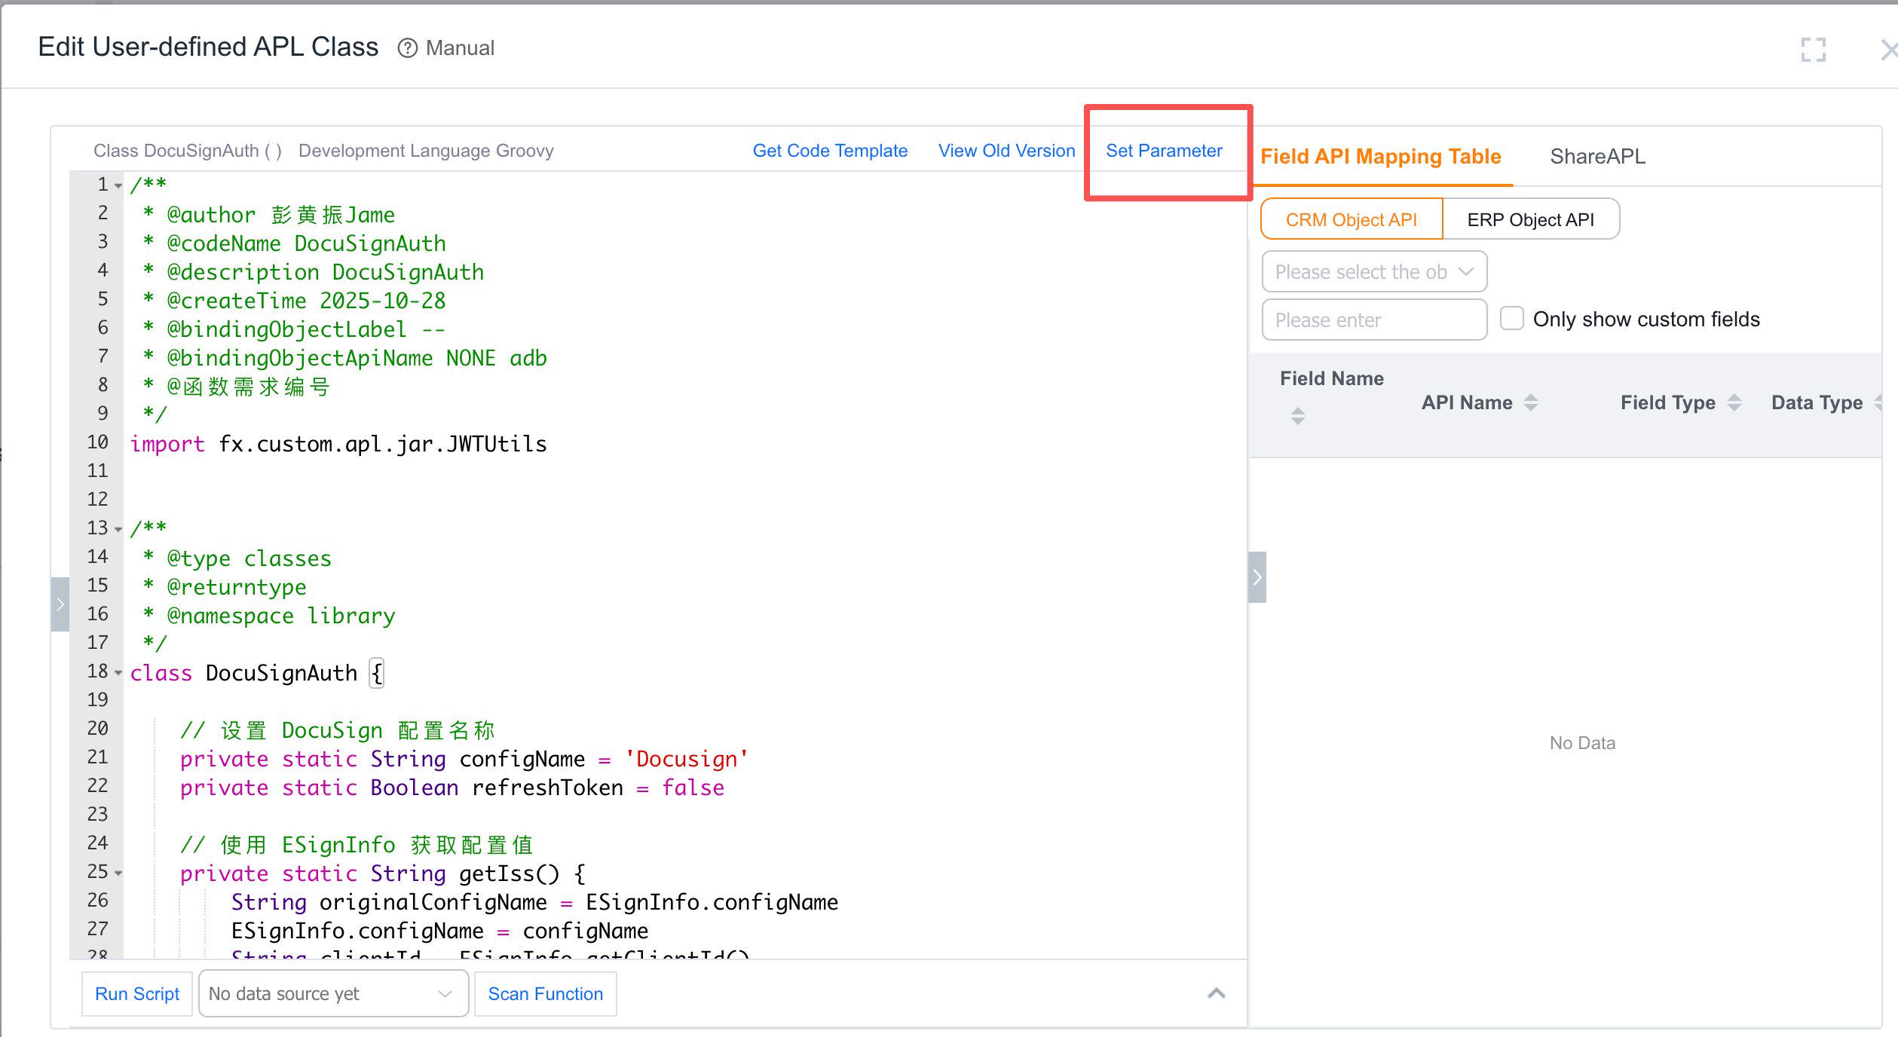Click the import fx.custom.apl.jar.JWTUtils line
1898x1037 pixels.
338,444
